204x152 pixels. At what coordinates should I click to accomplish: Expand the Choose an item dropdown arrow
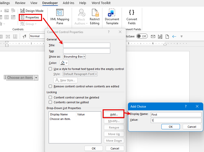click(x=36, y=78)
